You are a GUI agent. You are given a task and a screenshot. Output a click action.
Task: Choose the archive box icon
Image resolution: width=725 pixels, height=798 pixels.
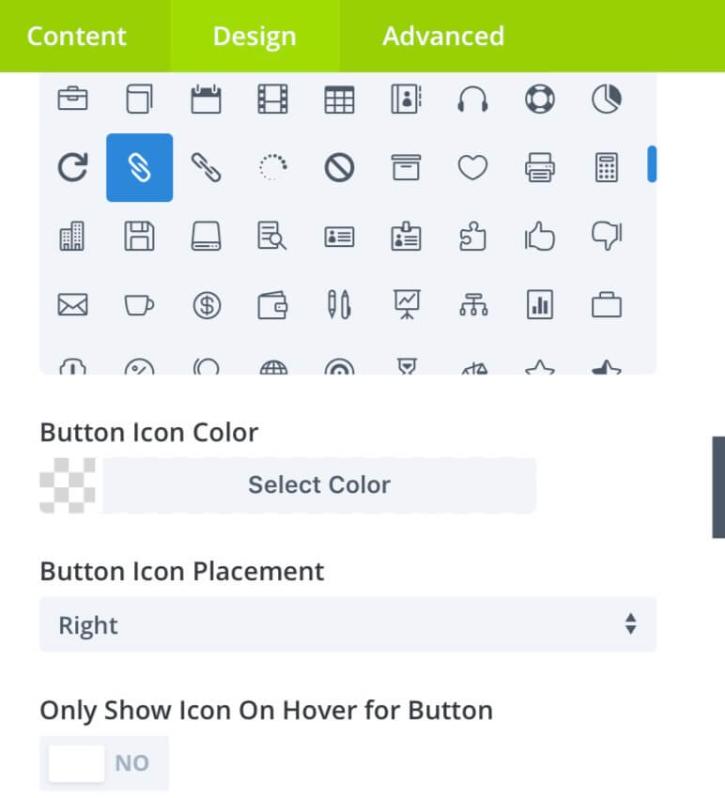point(407,167)
